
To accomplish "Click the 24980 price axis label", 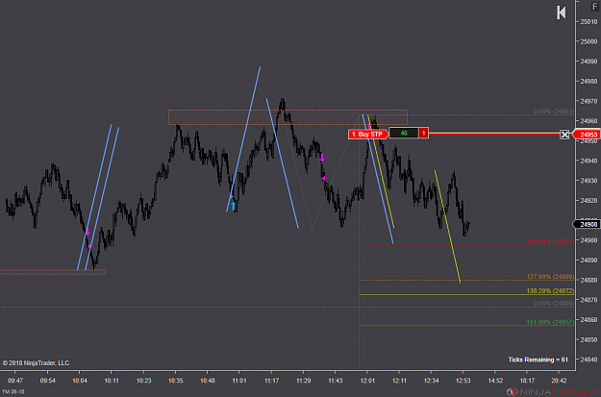I will click(588, 82).
